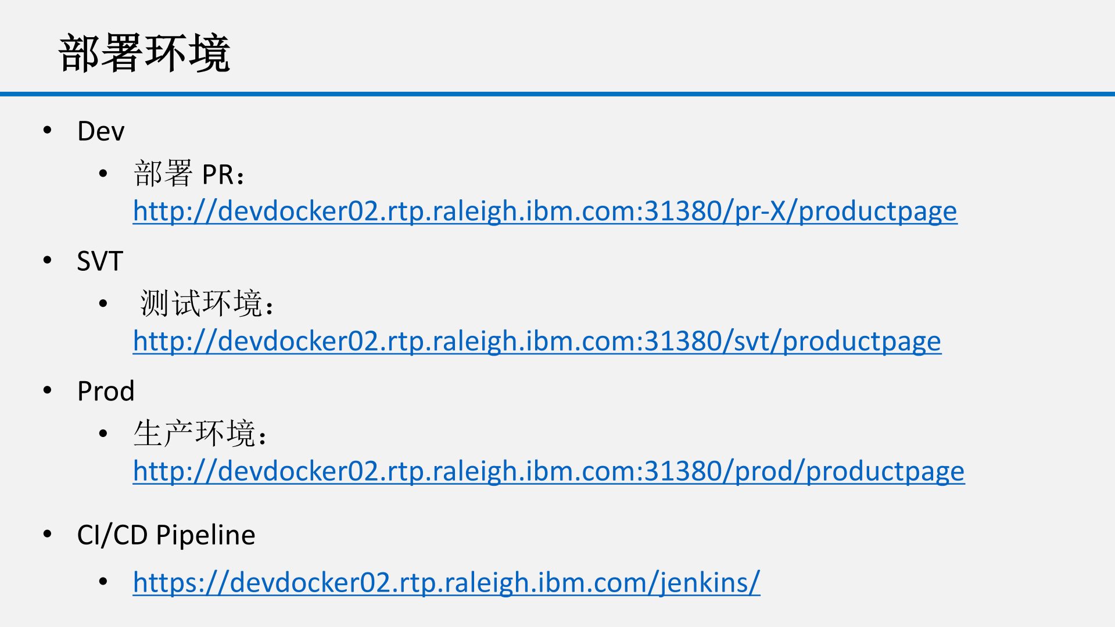Click the sub-bullet before 测试环境:

[x=103, y=303]
